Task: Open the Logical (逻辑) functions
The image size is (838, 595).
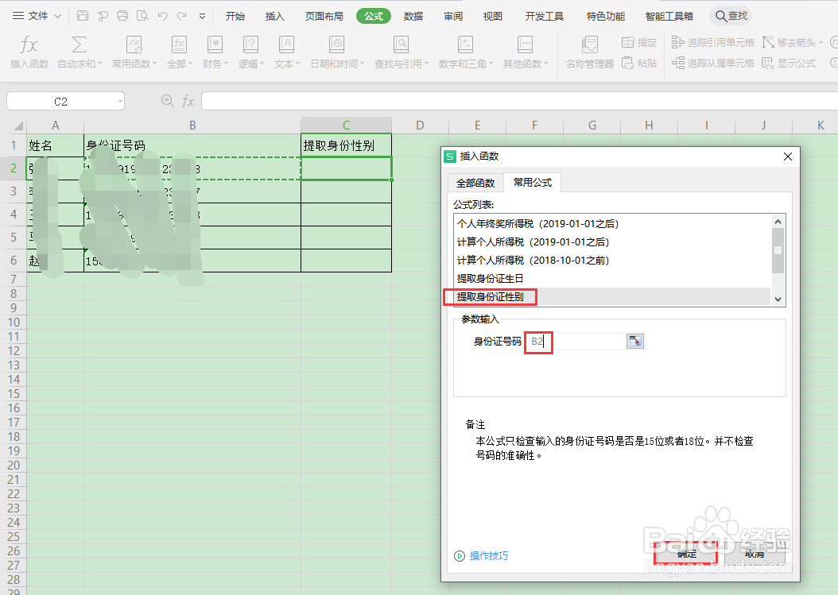Action: pyautogui.click(x=250, y=52)
